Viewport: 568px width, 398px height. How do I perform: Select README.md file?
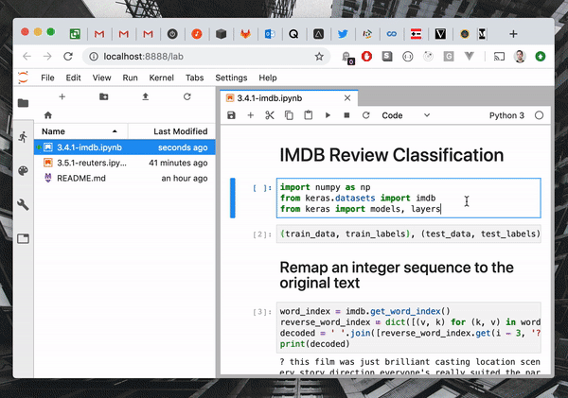pos(125,178)
